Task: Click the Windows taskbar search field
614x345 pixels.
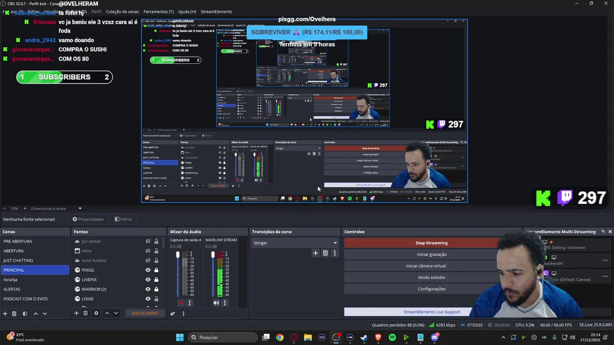Action: 223,337
